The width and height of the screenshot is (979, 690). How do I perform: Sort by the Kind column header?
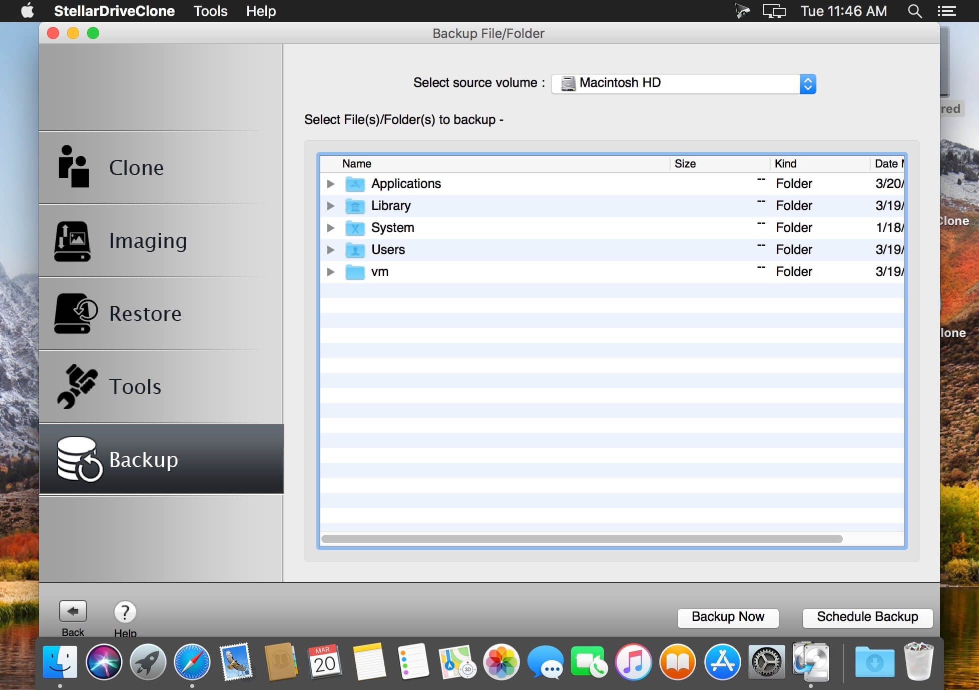pos(820,163)
